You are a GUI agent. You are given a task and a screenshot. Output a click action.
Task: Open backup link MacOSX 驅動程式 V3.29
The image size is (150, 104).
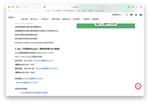tap(32, 79)
